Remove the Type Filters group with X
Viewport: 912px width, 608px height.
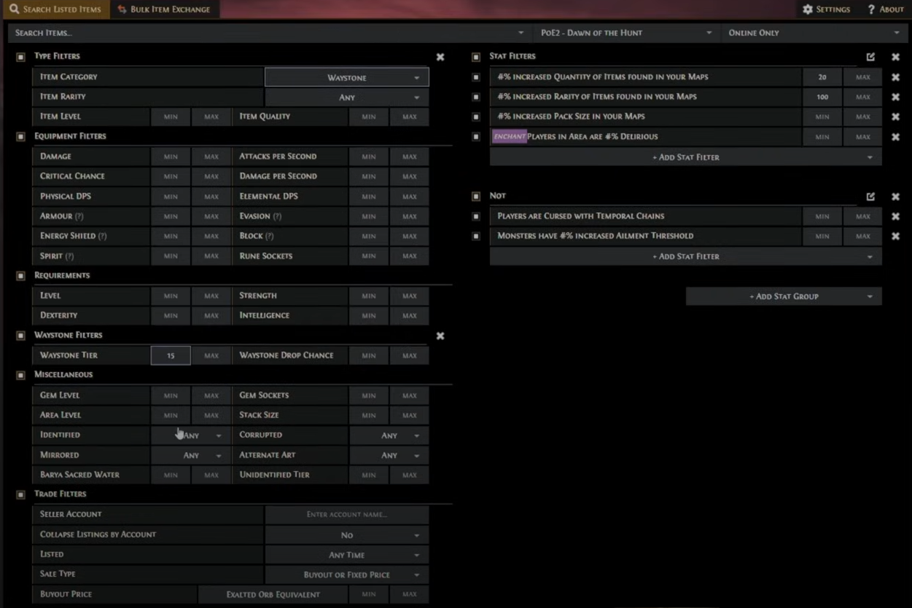point(440,57)
